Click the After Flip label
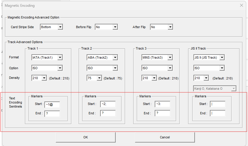 click(x=139, y=27)
